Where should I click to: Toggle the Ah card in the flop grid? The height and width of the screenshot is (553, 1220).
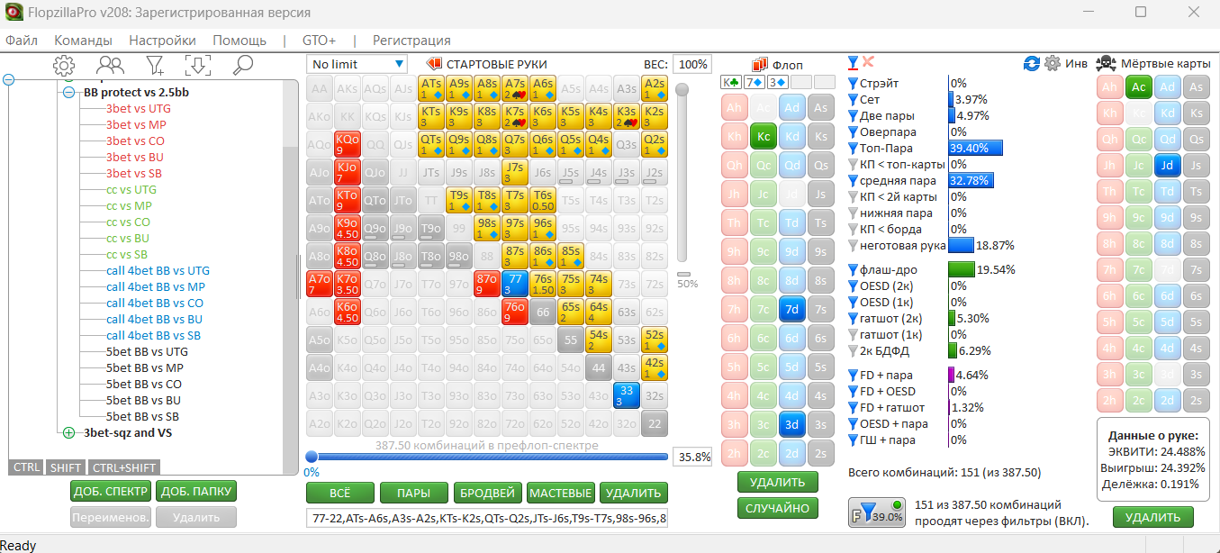[734, 108]
